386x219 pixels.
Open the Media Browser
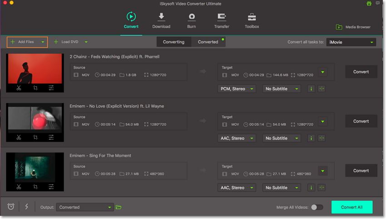(353, 27)
